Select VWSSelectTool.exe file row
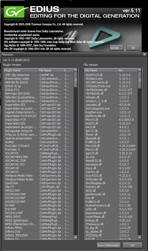Viewport: 148px width, 251px height. coord(111,86)
